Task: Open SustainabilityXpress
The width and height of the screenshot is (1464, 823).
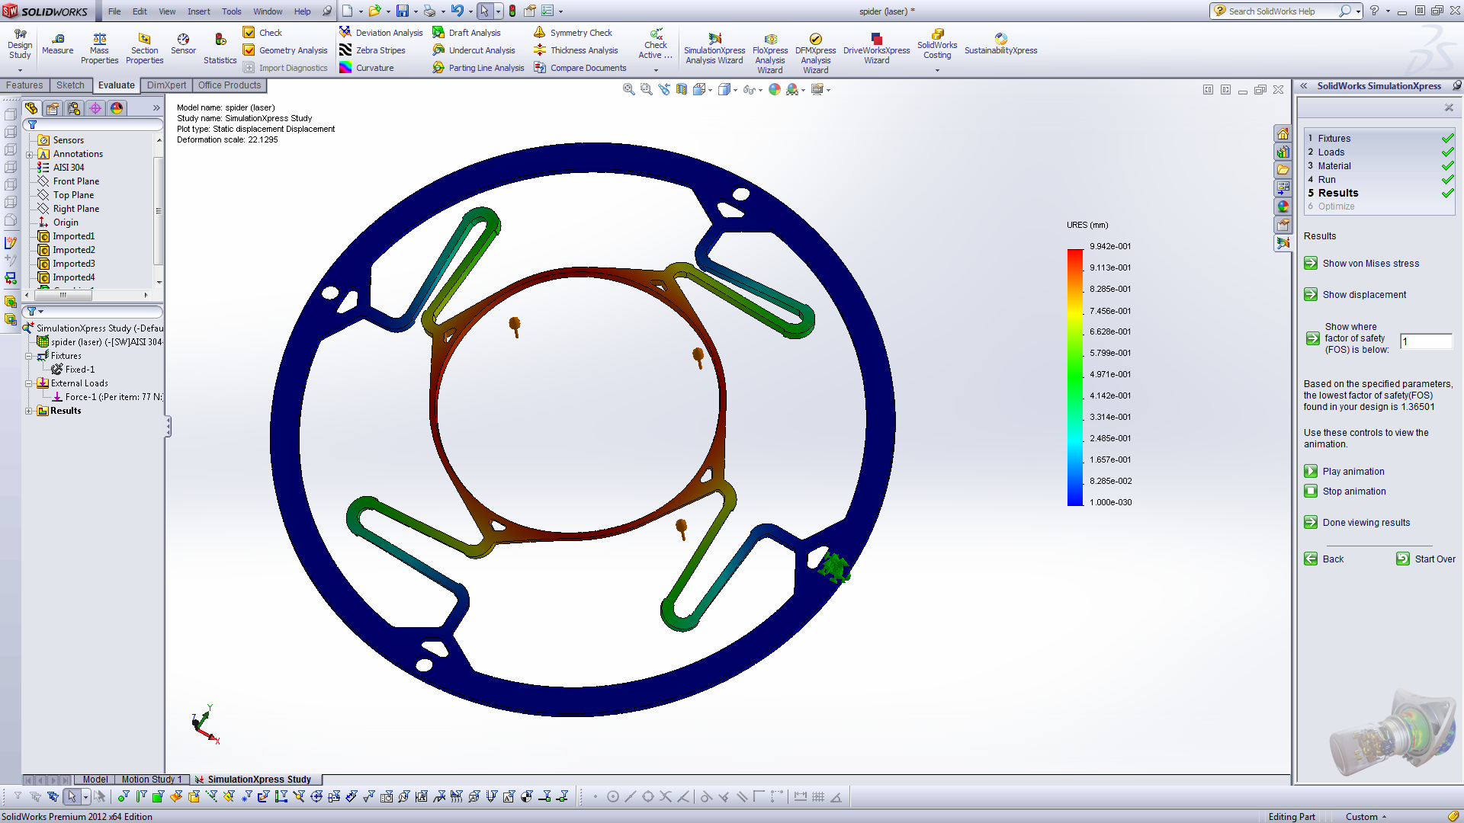Action: (x=1000, y=44)
